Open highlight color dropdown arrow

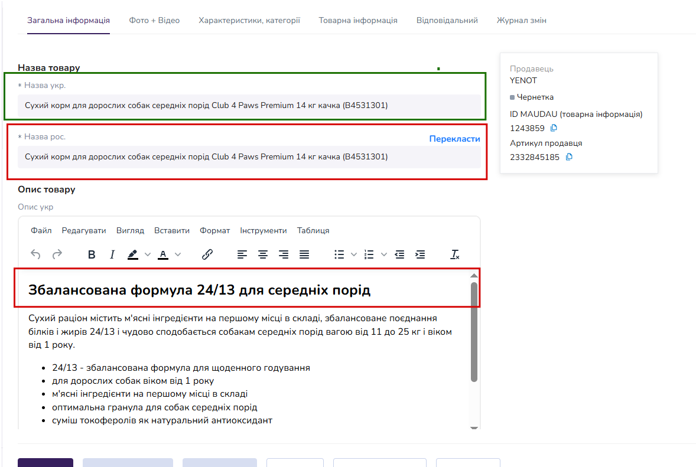(x=148, y=254)
